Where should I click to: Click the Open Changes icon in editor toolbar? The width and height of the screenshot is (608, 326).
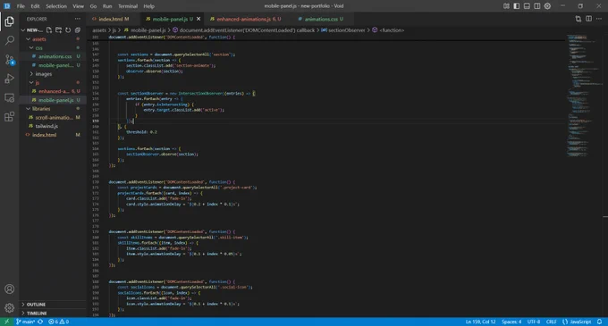point(578,19)
